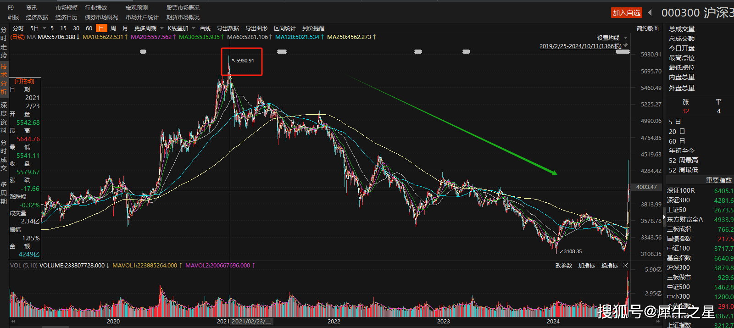
Task: Switch to the 周 (weekly) K-line period
Action: click(x=113, y=28)
